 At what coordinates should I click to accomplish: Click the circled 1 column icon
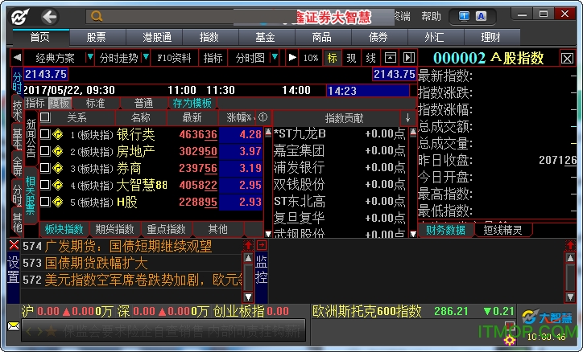point(263,117)
